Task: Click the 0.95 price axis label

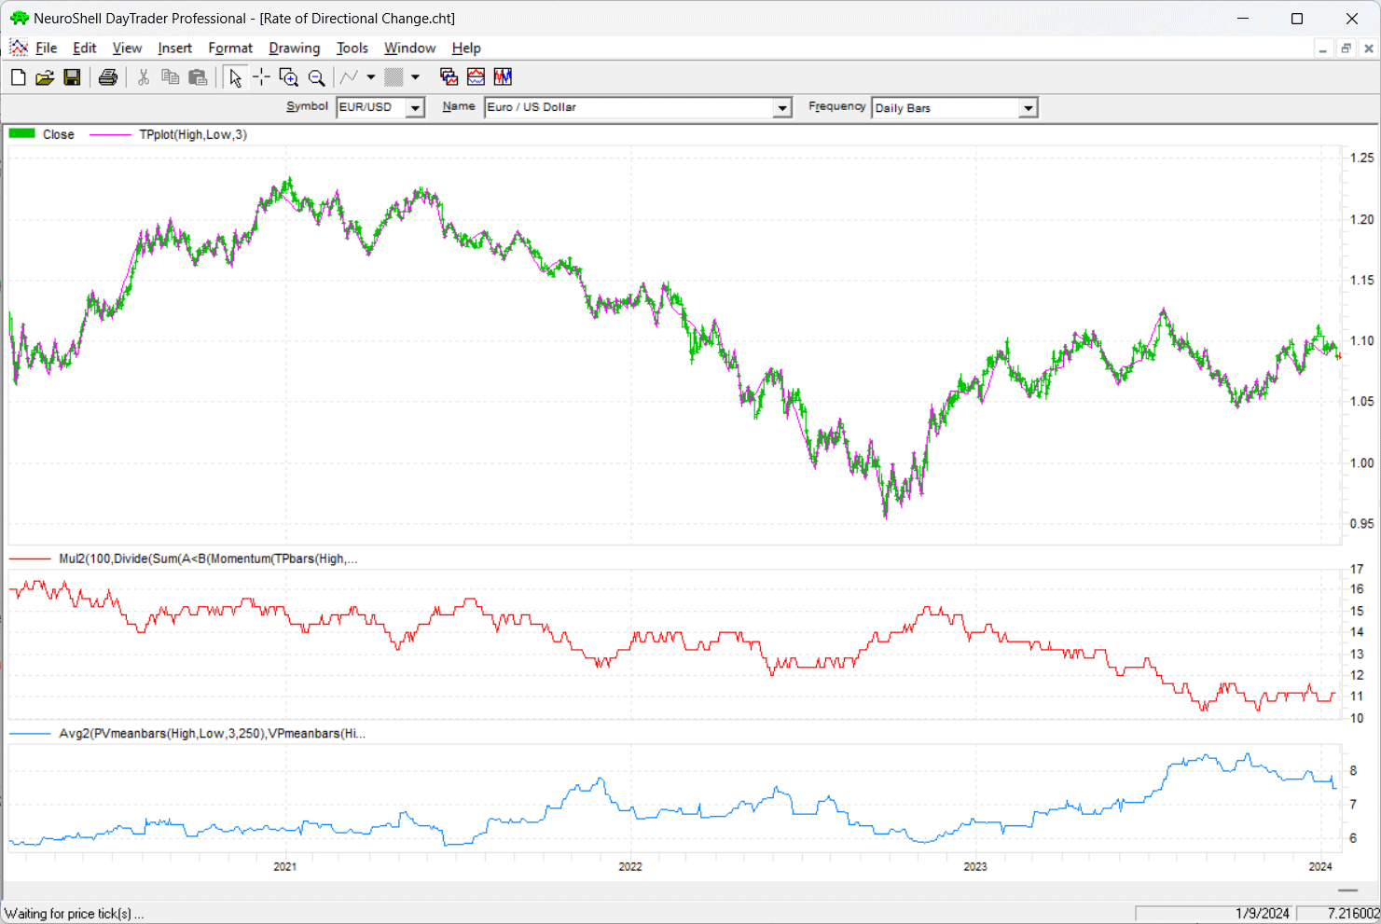Action: pyautogui.click(x=1361, y=524)
